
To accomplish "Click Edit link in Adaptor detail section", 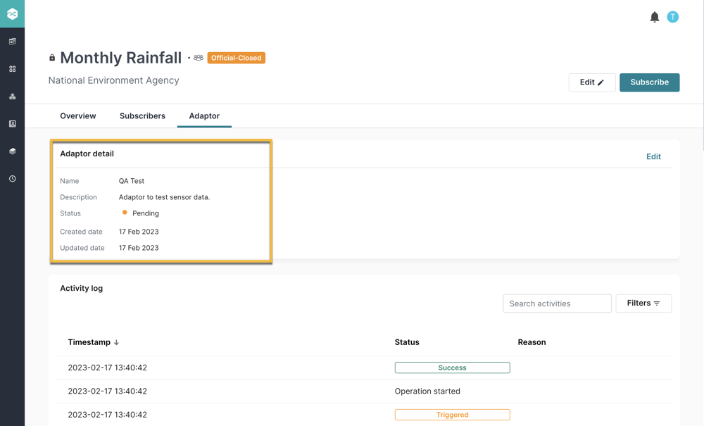I will click(x=653, y=156).
